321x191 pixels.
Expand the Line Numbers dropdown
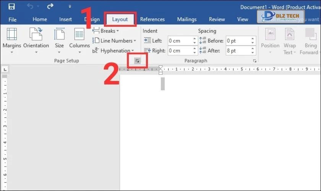[114, 41]
